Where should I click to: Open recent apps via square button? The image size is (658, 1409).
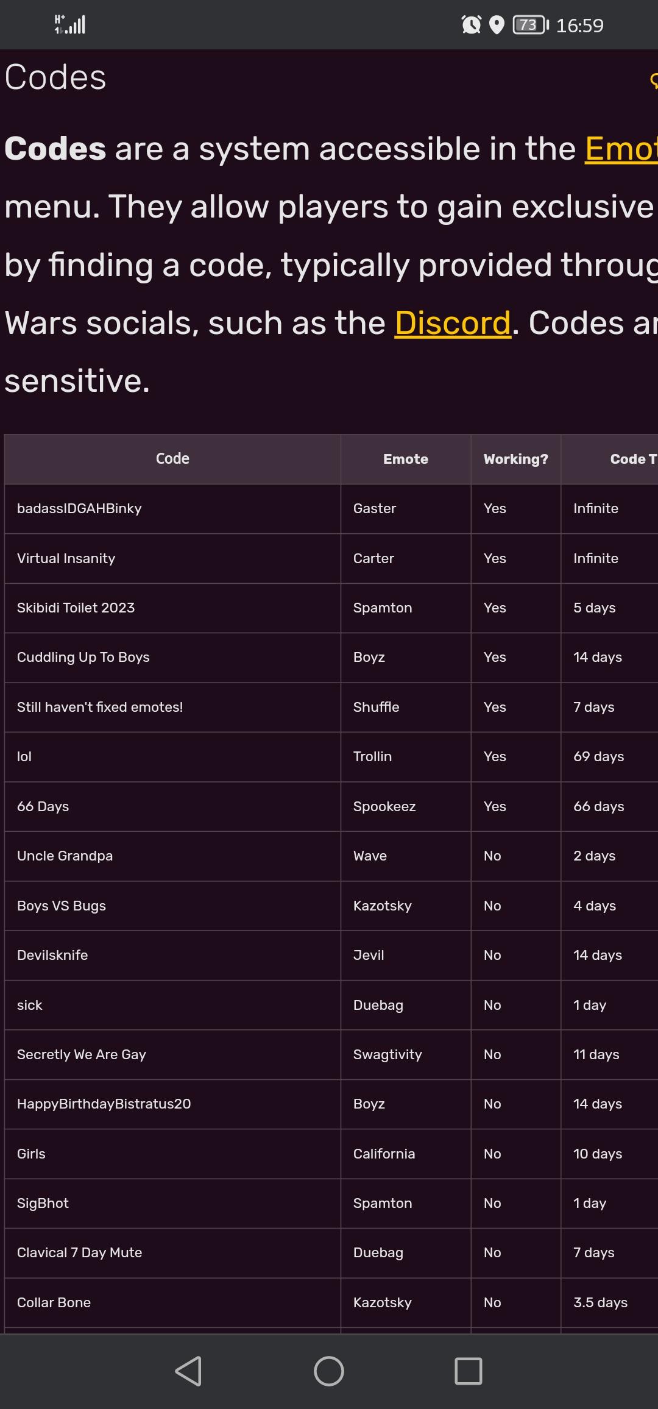(469, 1371)
